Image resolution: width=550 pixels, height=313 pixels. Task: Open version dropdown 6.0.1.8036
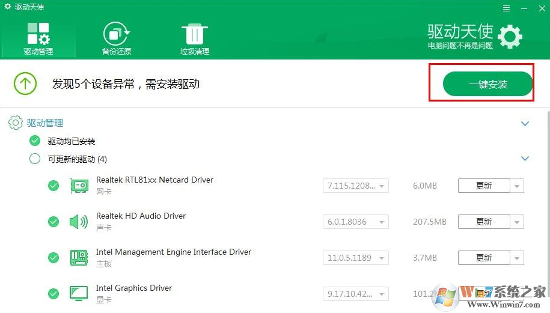click(356, 222)
